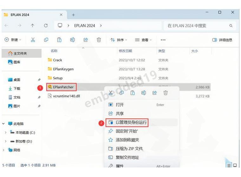Expand the 本地磁盘 (C:) node
The width and height of the screenshot is (241, 177).
(5, 132)
